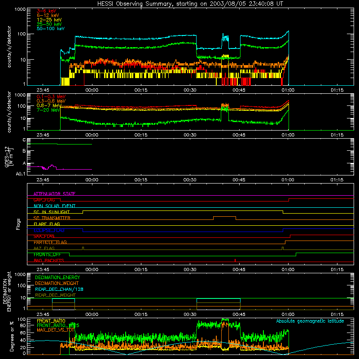This screenshot has height=359, width=359.
Task: Click '00:30' tick under the Flags panel
Action: 190,270
